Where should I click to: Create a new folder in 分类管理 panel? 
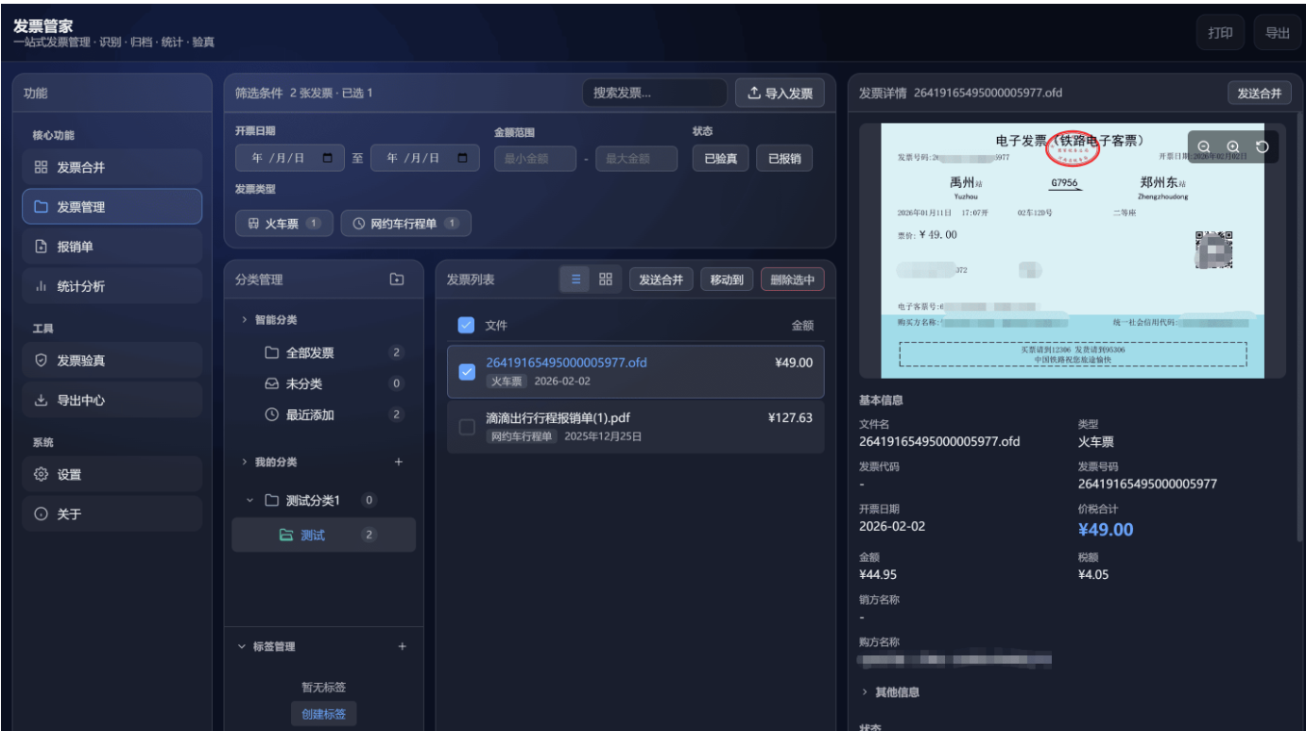[x=398, y=279]
